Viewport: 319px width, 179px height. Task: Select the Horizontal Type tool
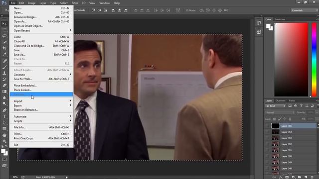tap(4, 116)
